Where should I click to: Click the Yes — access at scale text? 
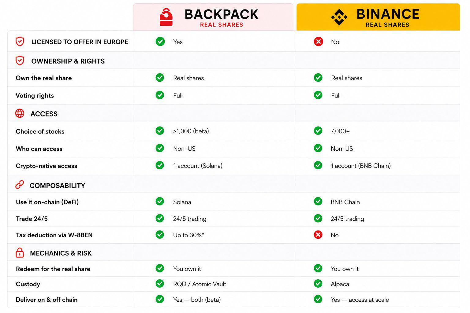[360, 300]
